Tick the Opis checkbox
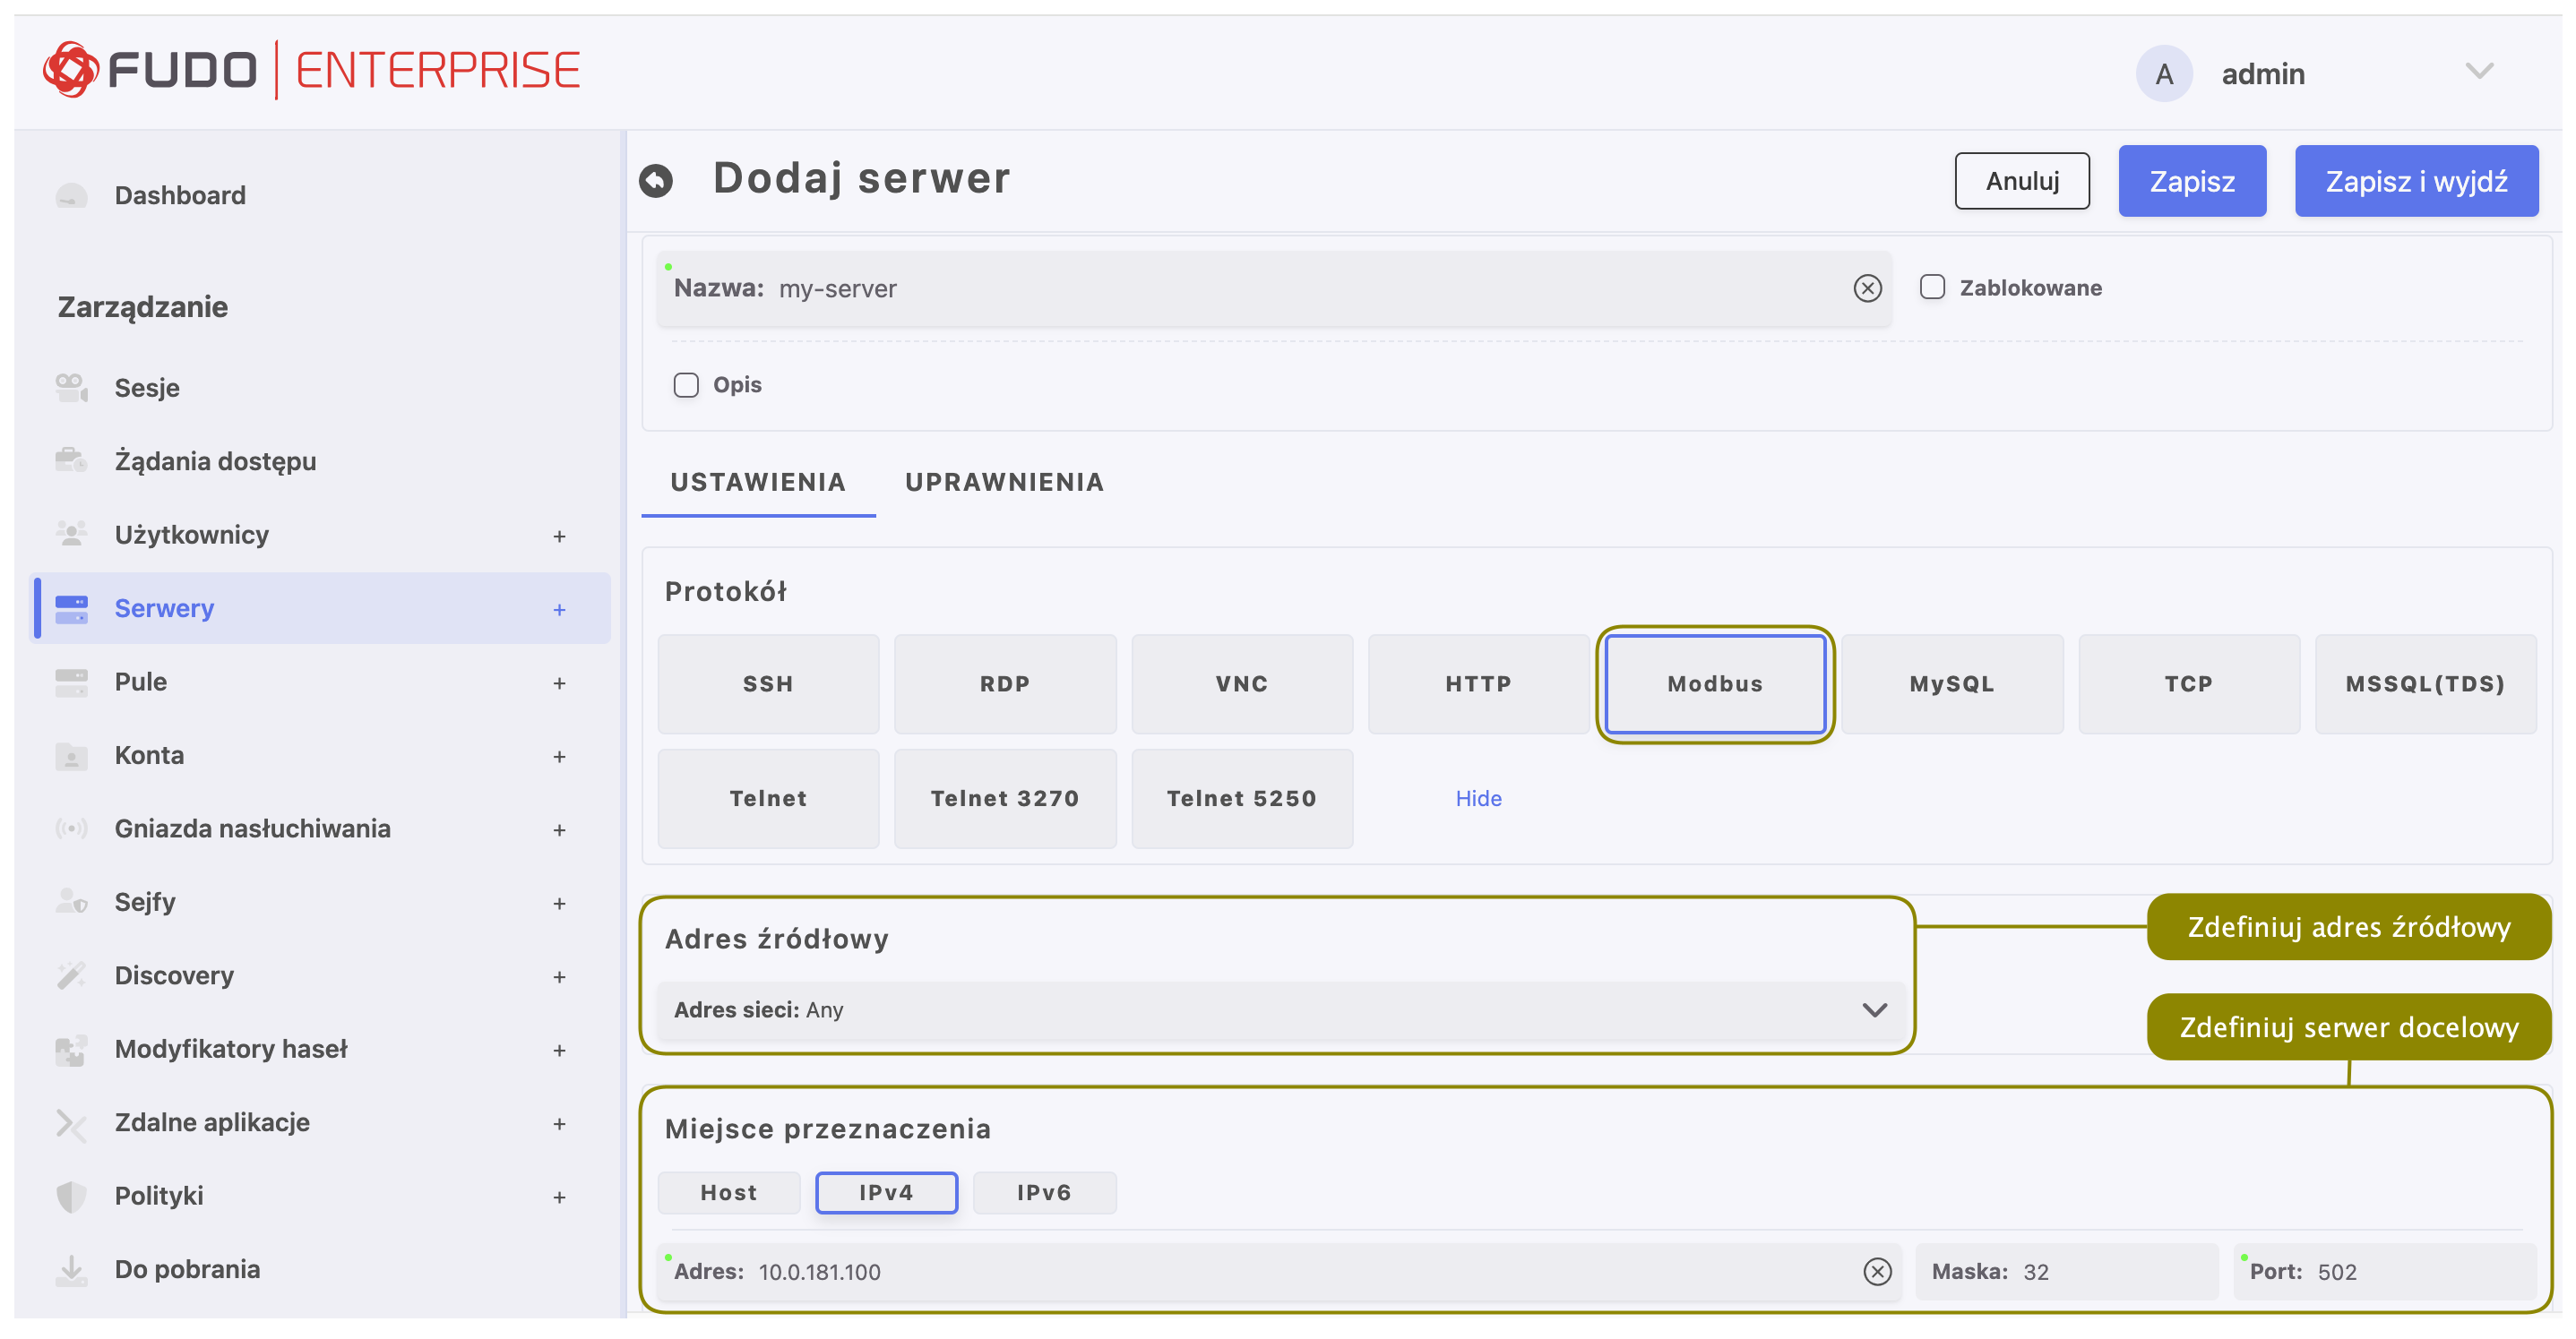This screenshot has width=2576, height=1339. [x=686, y=385]
